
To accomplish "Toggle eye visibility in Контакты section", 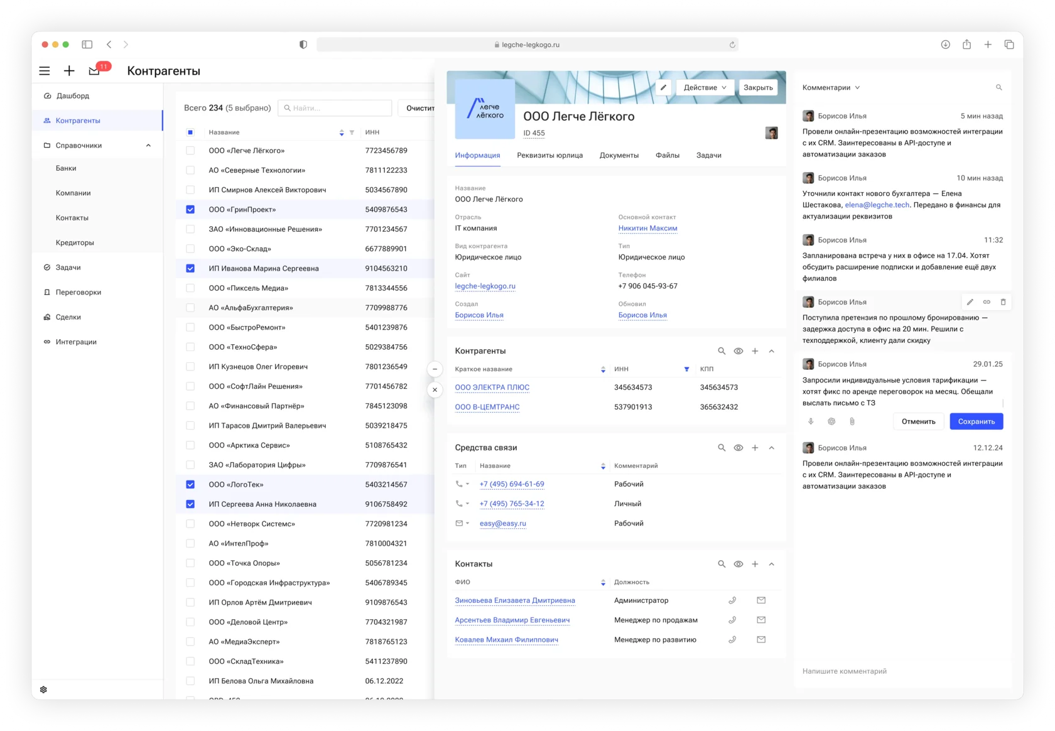I will [738, 564].
